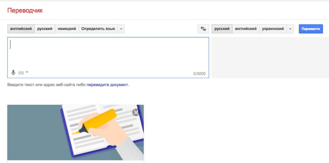Select русский as source language
This screenshot has width=329, height=163.
coord(45,29)
